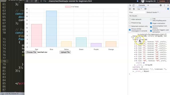Click the blue console settings gear
The width and height of the screenshot is (170, 95).
(x=168, y=9)
